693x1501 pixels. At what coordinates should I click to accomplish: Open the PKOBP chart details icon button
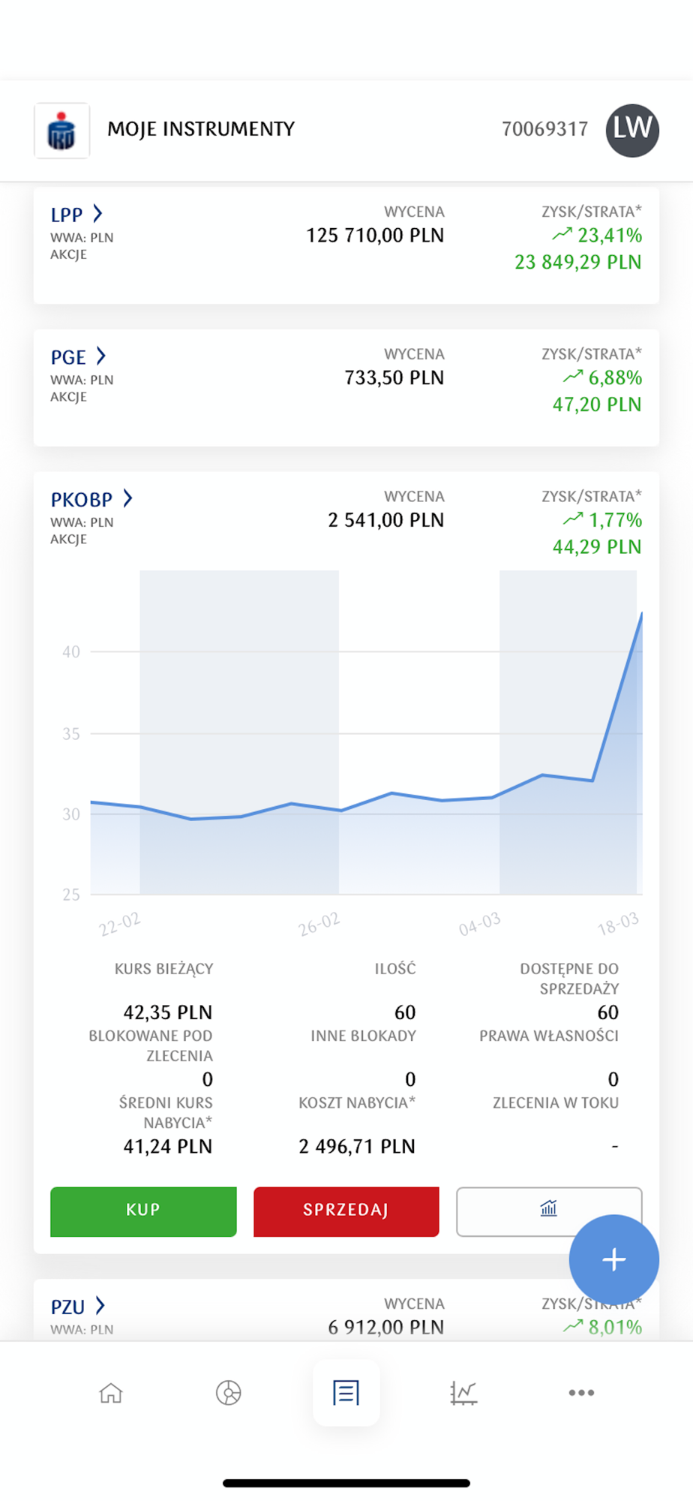point(549,1211)
